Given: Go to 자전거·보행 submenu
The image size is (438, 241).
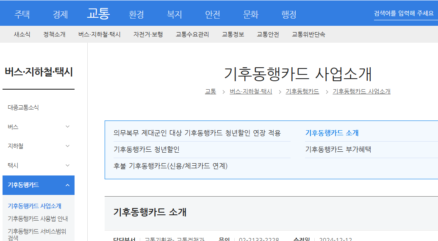Looking at the screenshot, I should pyautogui.click(x=148, y=34).
